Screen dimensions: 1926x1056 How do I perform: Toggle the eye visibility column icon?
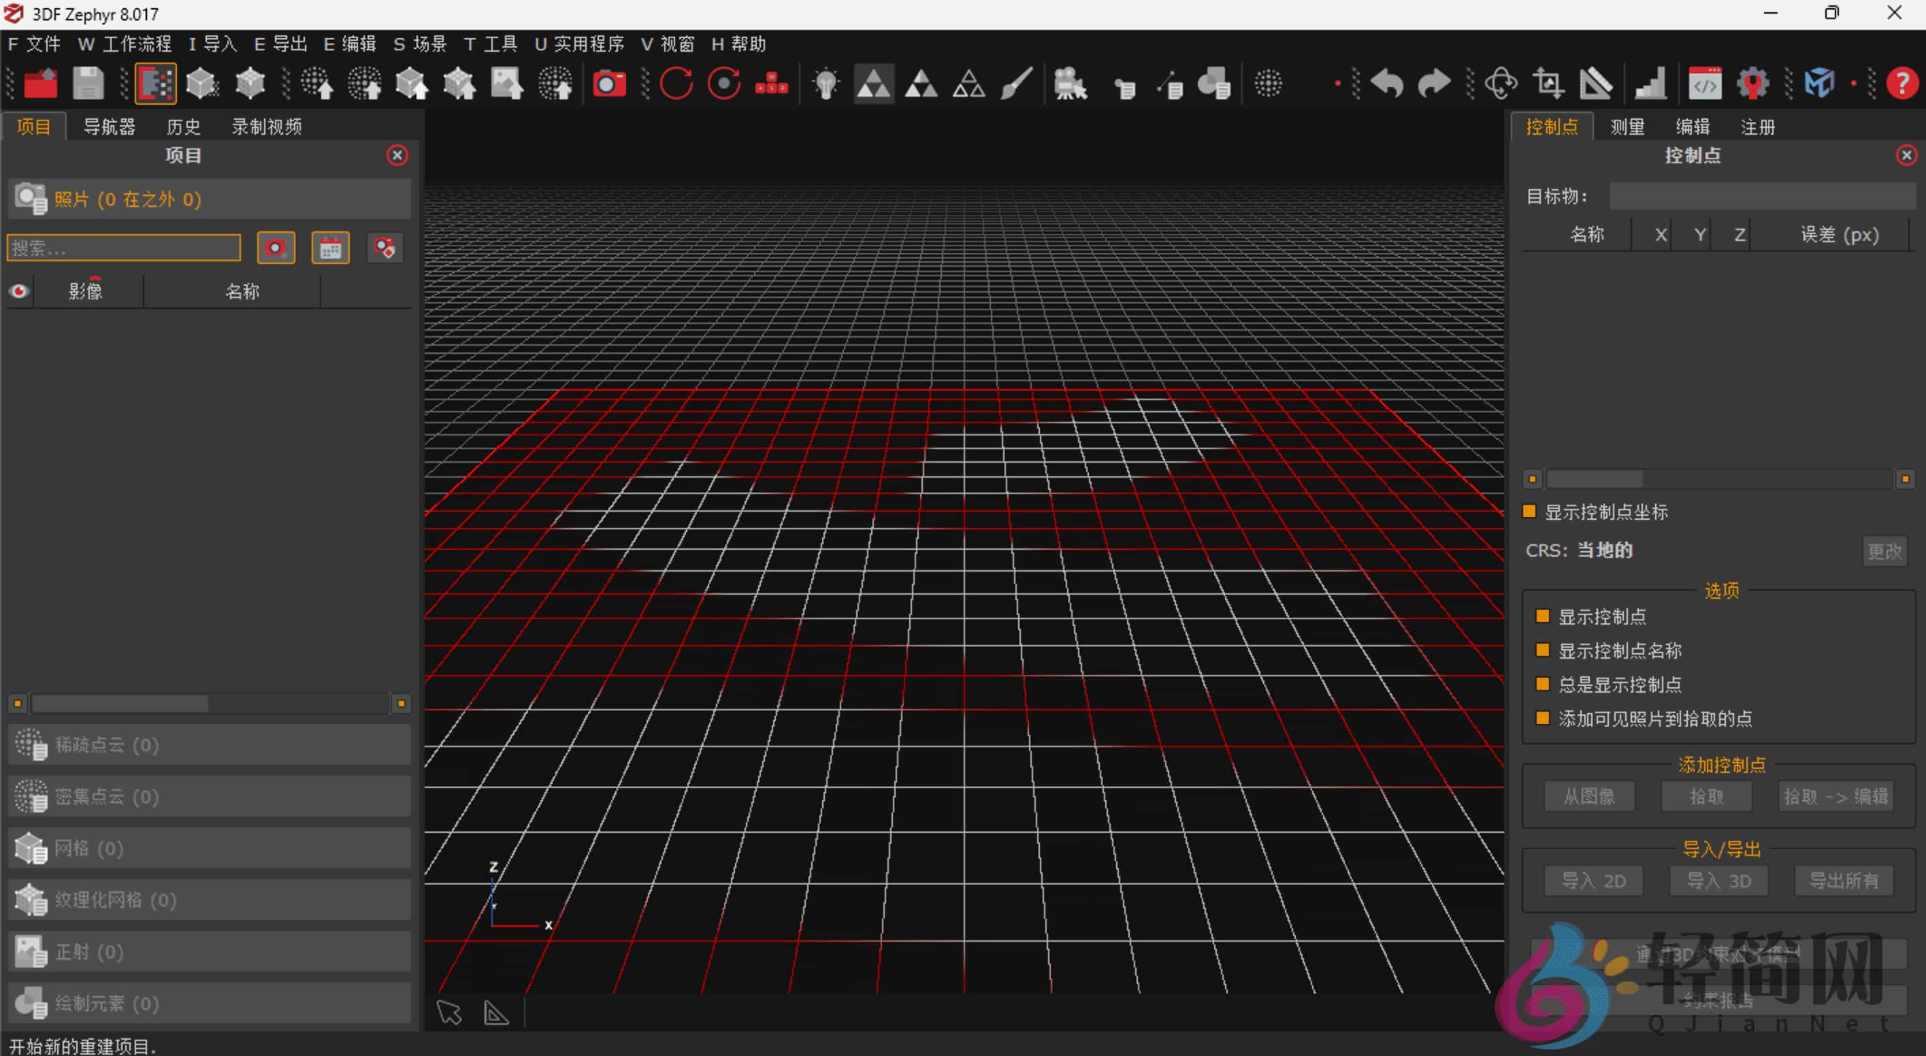pyautogui.click(x=18, y=291)
